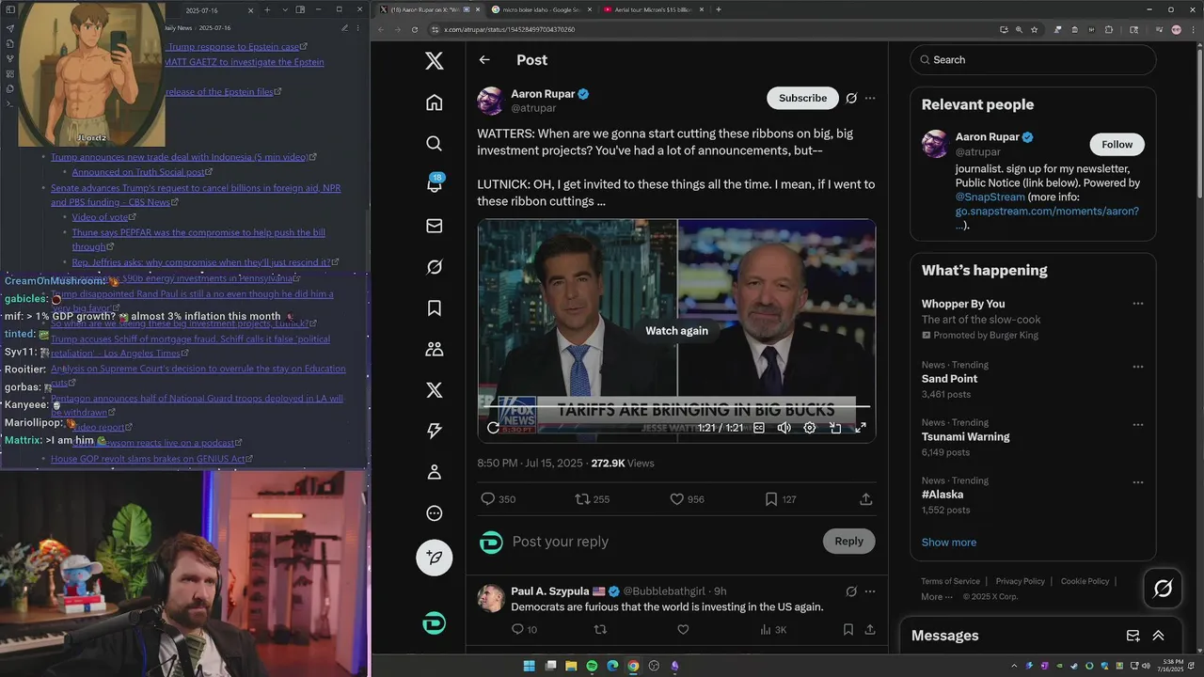Switch to Aerial tour Micron's YouTube tab
This screenshot has height=677, width=1204.
tap(653, 9)
